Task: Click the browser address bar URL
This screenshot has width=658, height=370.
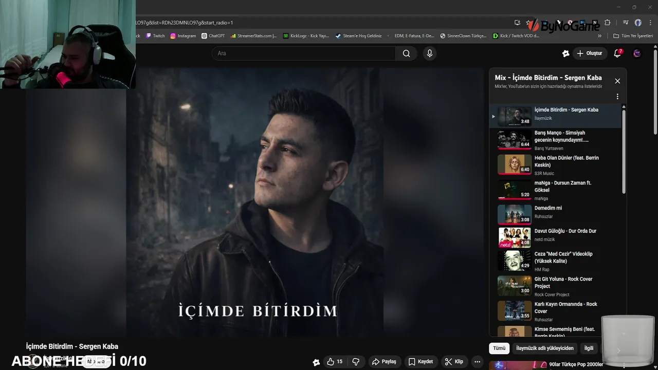Action: click(x=184, y=23)
